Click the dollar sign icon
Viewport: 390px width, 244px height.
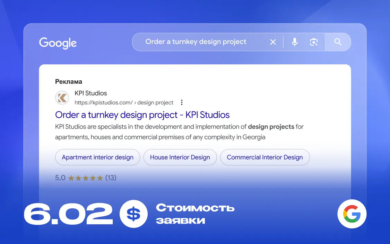(133, 214)
